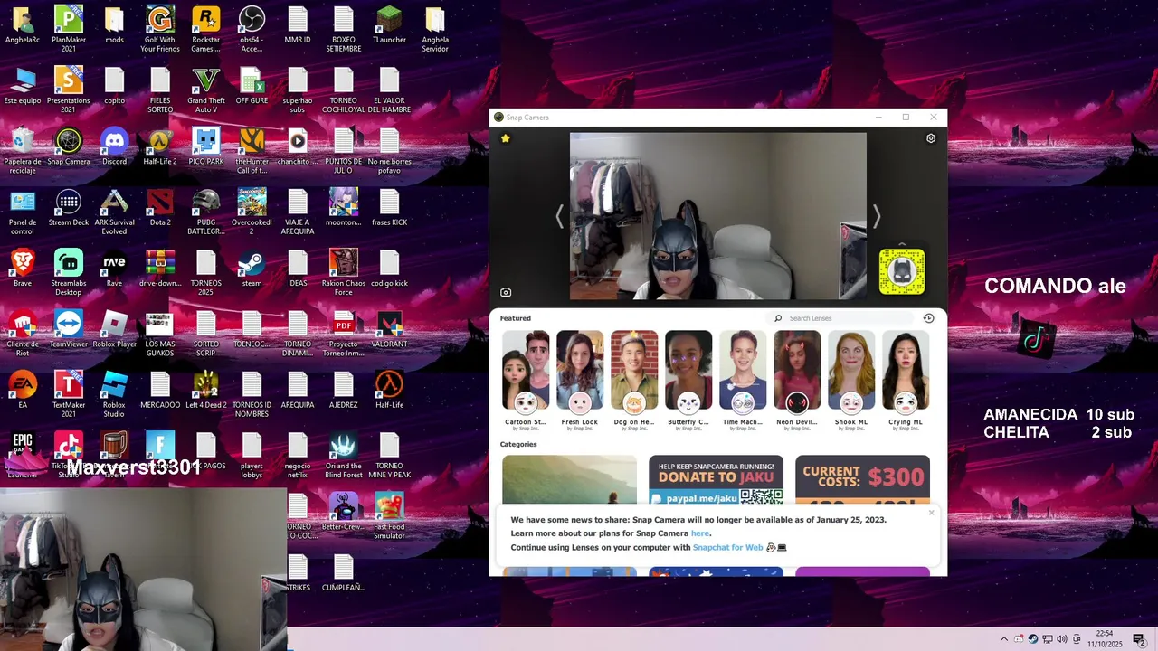Click the Steam tray icon
This screenshot has height=651, width=1158.
[1033, 639]
